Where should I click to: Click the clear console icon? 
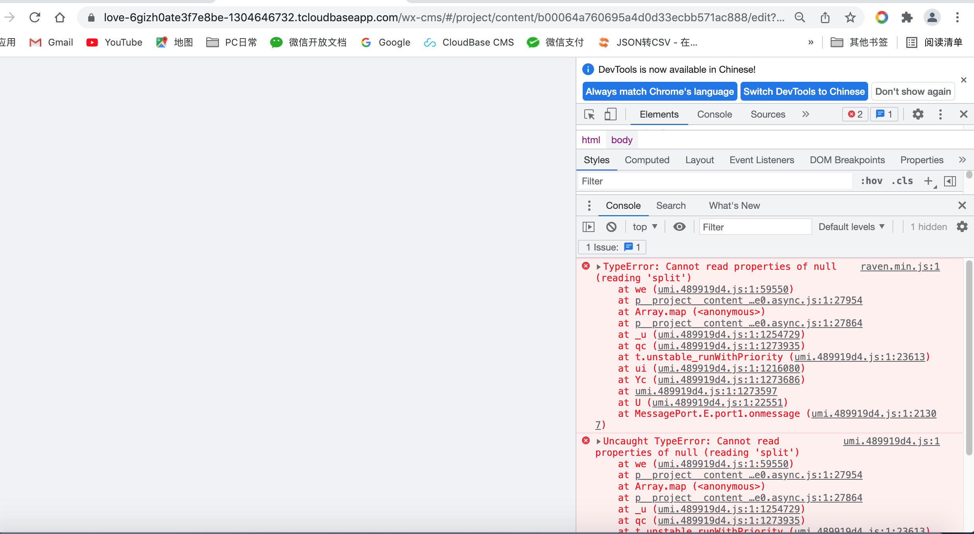coord(611,227)
